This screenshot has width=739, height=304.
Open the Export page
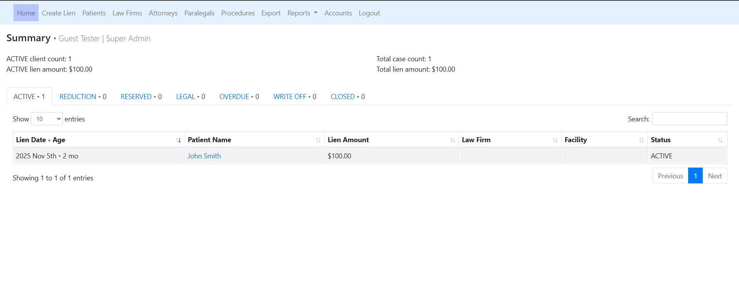(271, 13)
